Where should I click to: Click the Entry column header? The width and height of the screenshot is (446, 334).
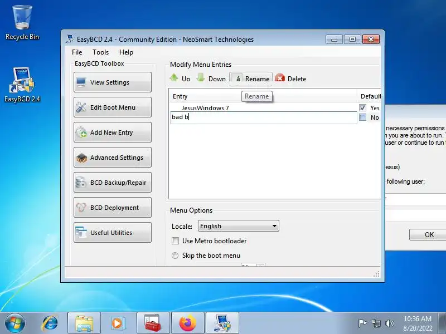[263, 96]
